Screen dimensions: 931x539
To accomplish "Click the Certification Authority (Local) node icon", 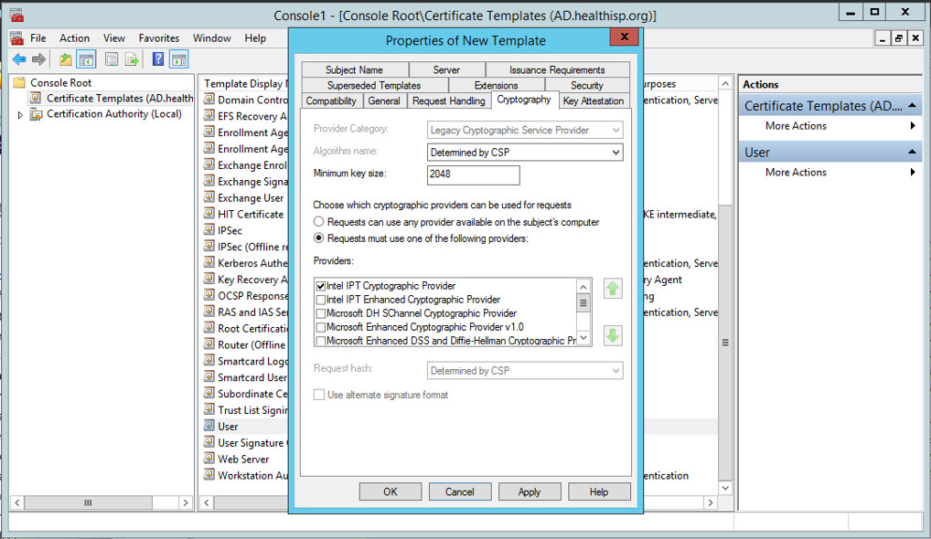I will tap(36, 114).
